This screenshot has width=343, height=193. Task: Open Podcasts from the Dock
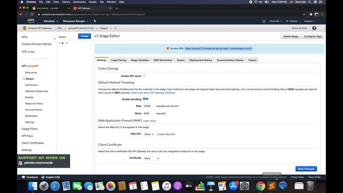(x=177, y=186)
